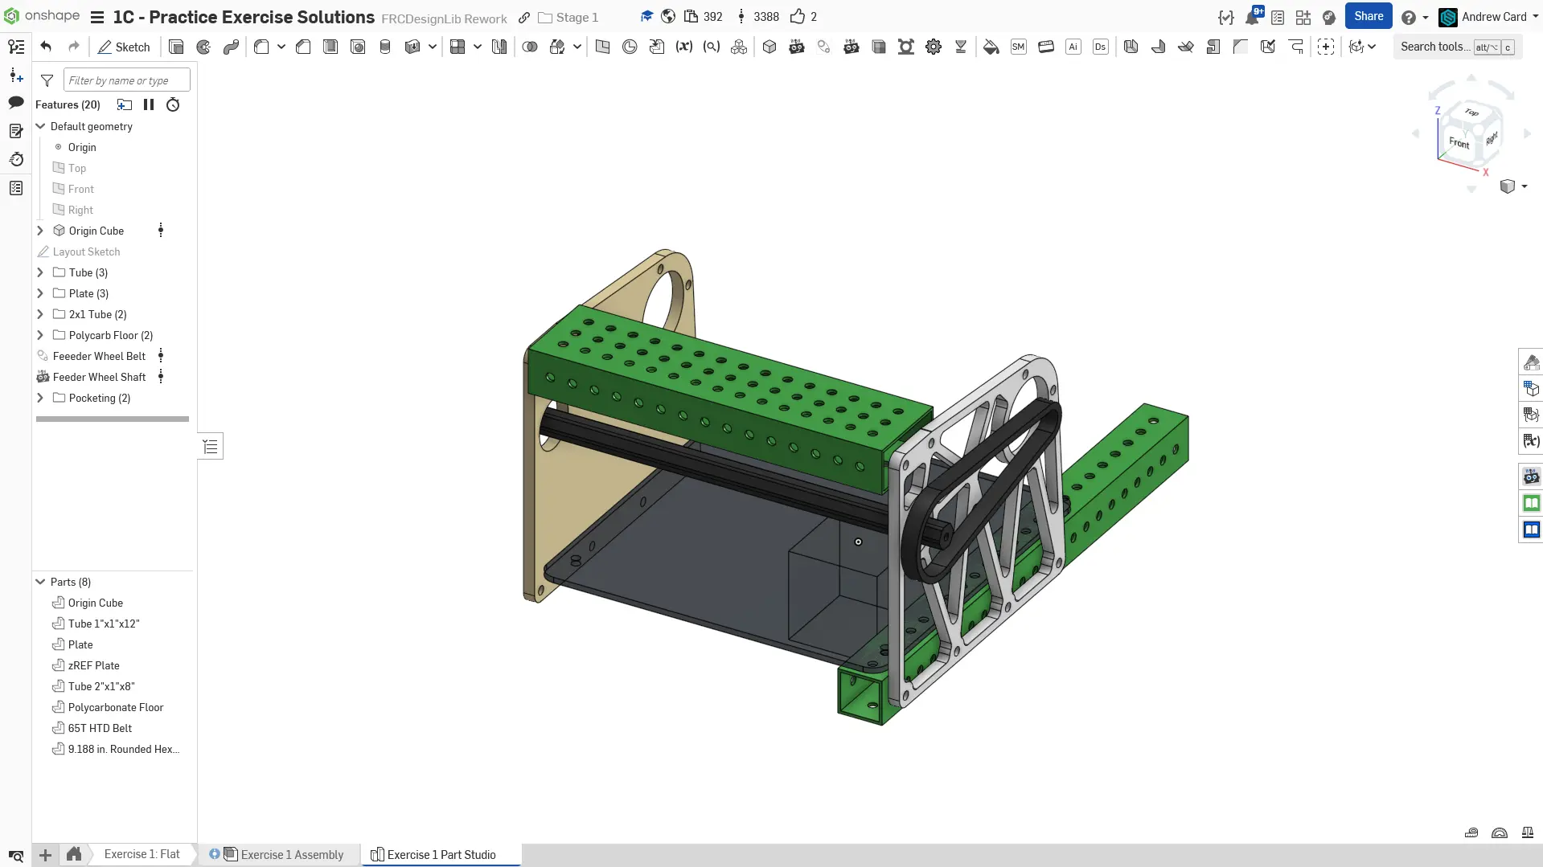Viewport: 1543px width, 867px height.
Task: Expand the Polycarb Floor folder
Action: (x=40, y=335)
